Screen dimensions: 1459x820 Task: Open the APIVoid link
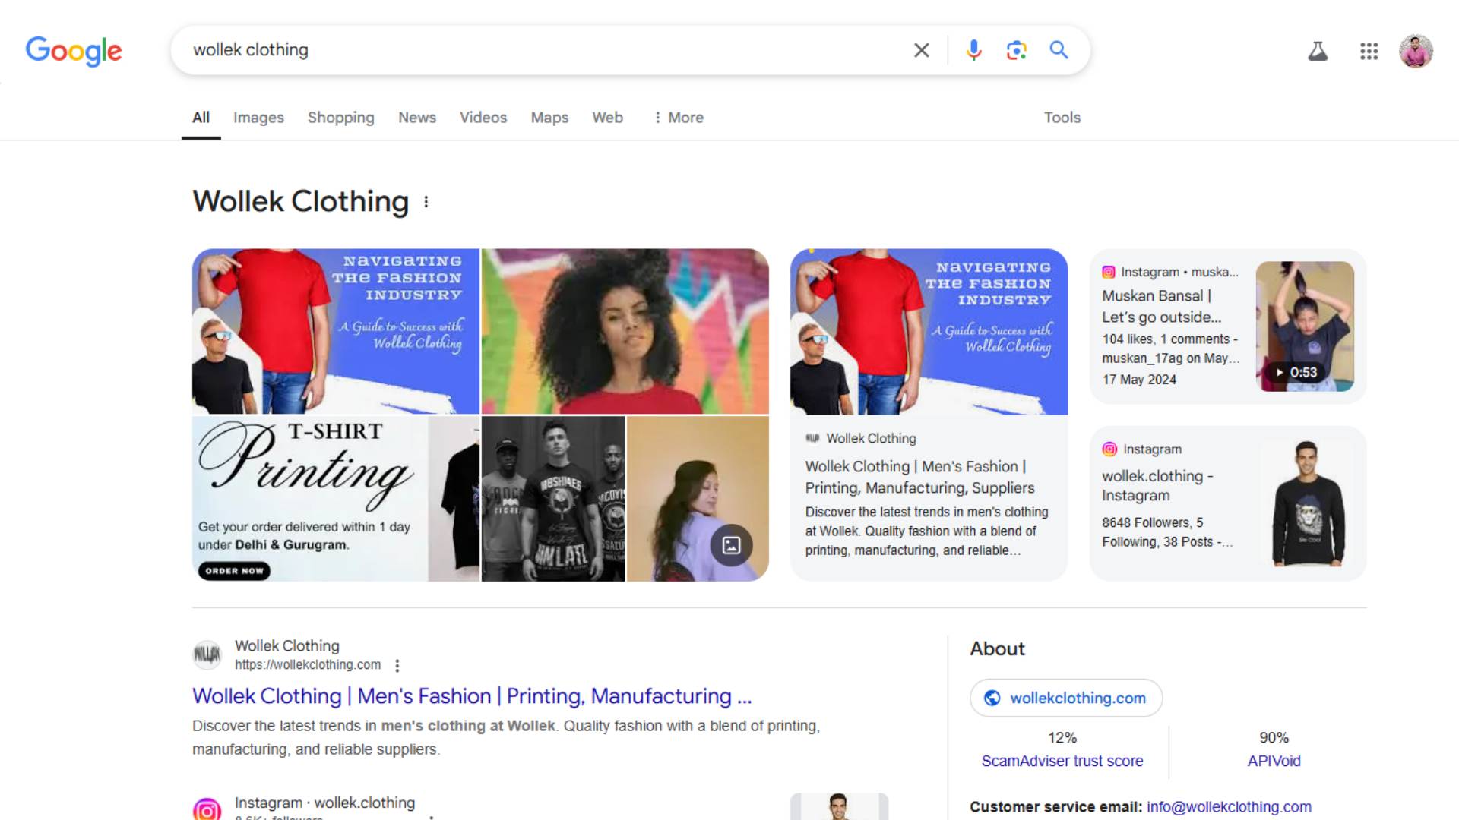[1274, 761]
